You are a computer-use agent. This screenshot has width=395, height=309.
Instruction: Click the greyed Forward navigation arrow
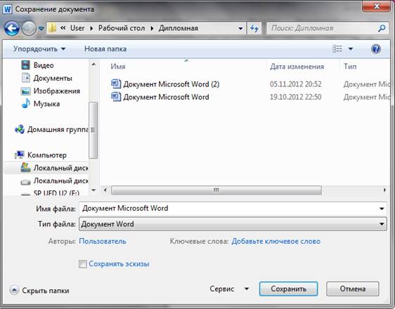(x=29, y=28)
